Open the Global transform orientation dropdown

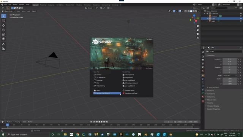tap(90, 8)
